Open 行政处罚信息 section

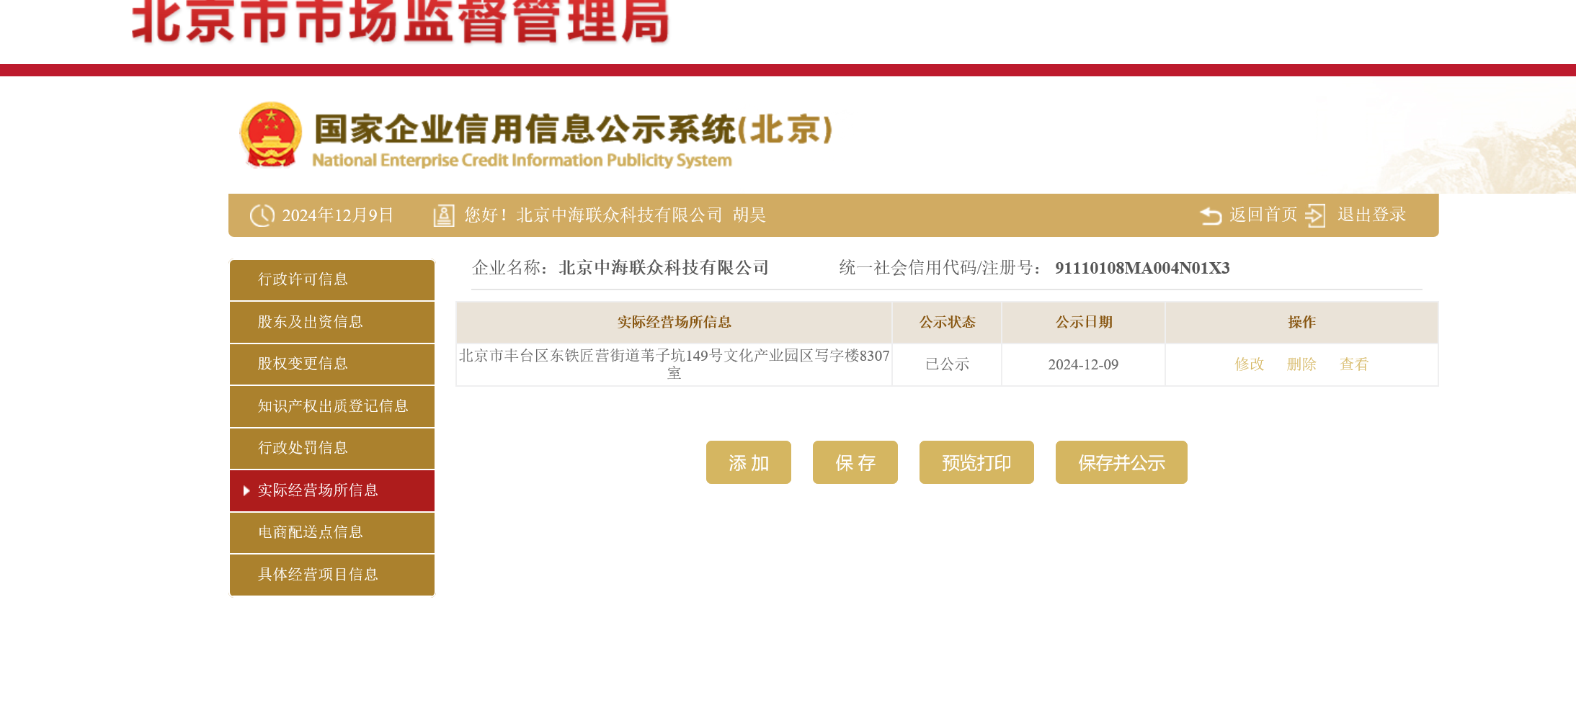332,448
